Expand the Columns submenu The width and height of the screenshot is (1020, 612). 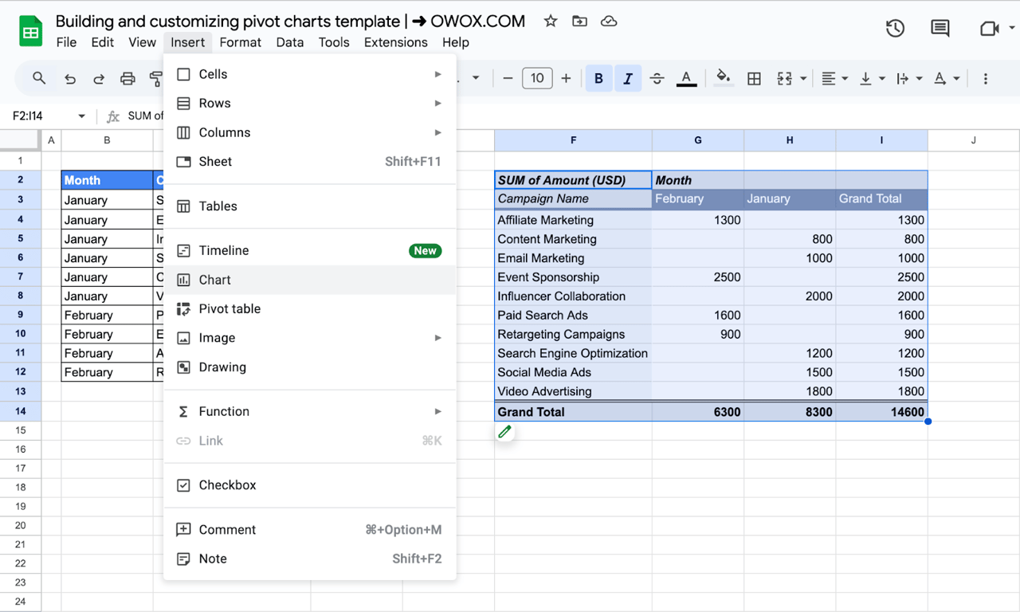click(310, 132)
